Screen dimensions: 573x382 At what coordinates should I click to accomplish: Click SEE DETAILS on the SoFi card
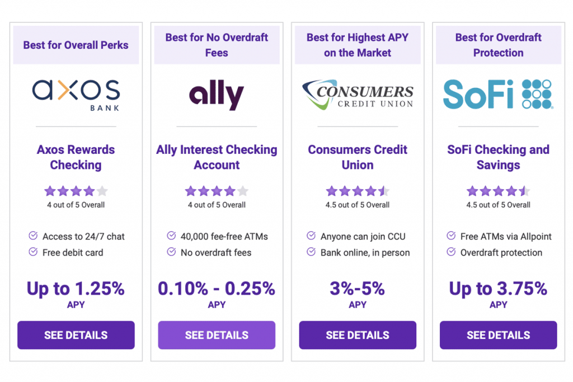[x=497, y=335]
